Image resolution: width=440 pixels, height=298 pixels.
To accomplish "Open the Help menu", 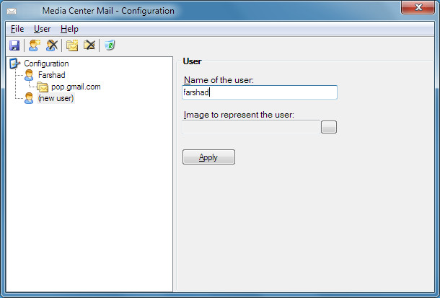I will (69, 29).
